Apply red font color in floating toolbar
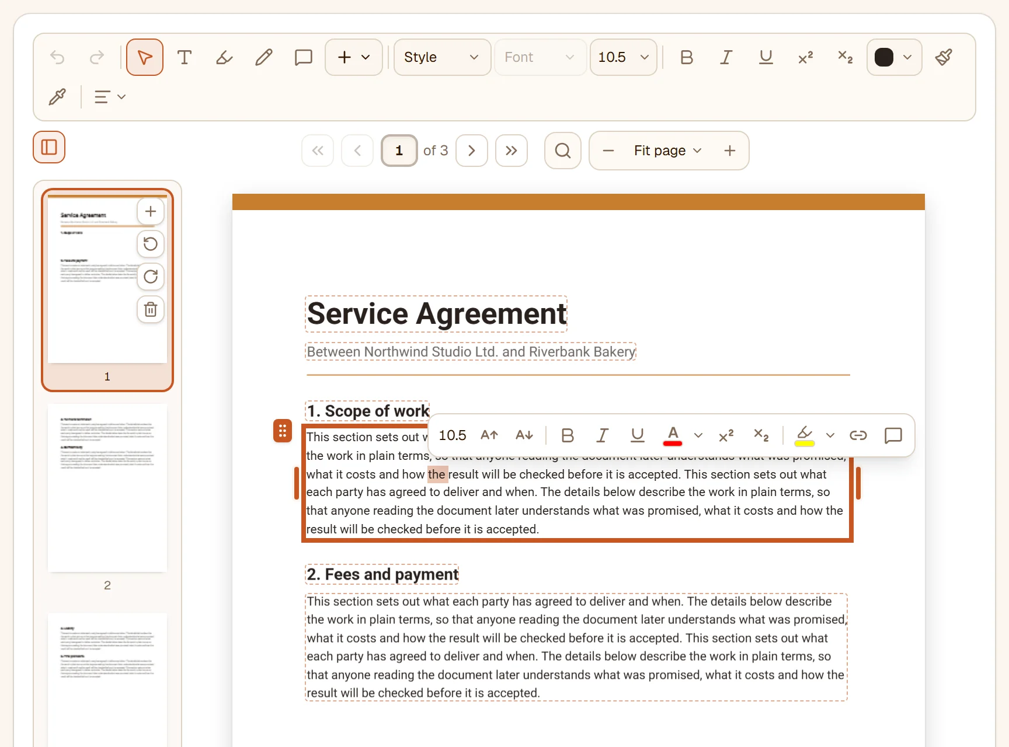1009x747 pixels. click(x=673, y=435)
